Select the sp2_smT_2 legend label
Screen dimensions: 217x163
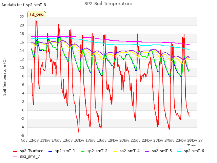97,151
